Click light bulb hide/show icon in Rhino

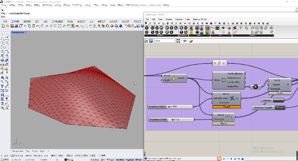tap(95, 26)
